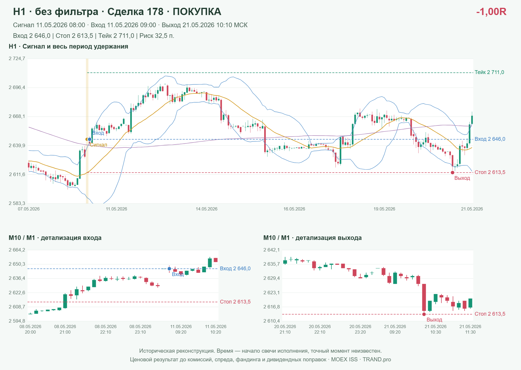Click the 'MOEX ISS · TRAND.pro' footer text

click(361, 360)
